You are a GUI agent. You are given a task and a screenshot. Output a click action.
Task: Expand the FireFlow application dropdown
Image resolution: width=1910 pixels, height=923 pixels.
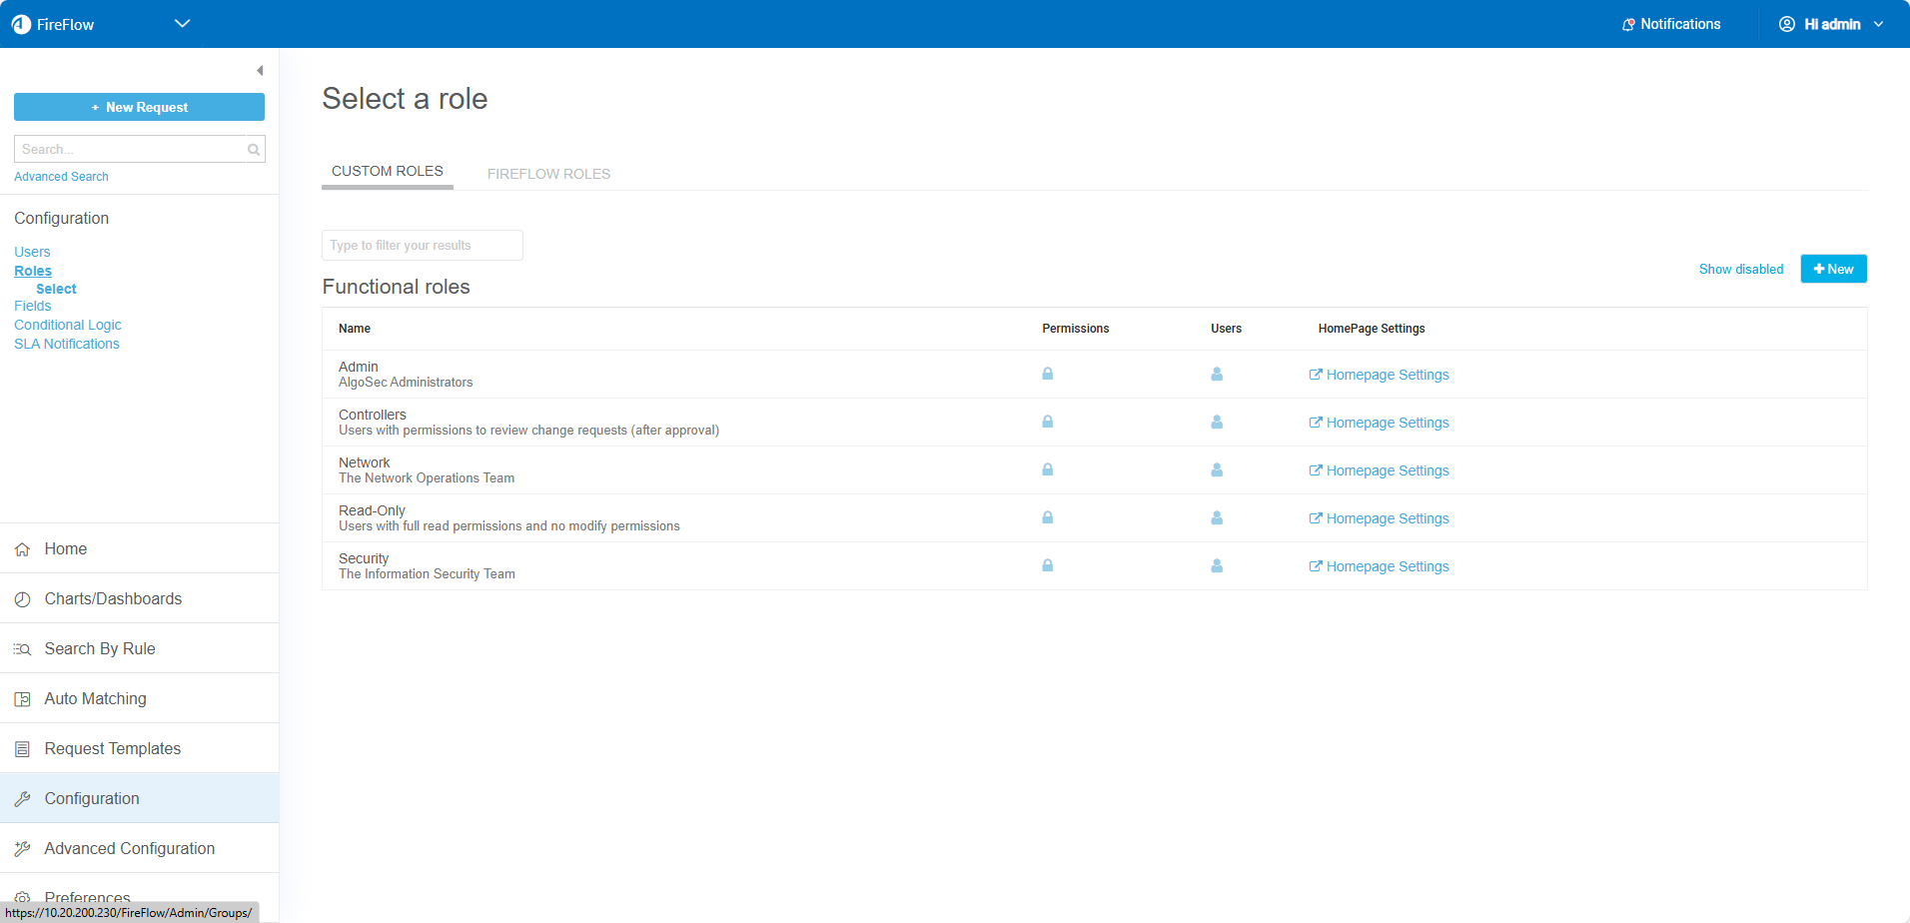[x=182, y=24]
